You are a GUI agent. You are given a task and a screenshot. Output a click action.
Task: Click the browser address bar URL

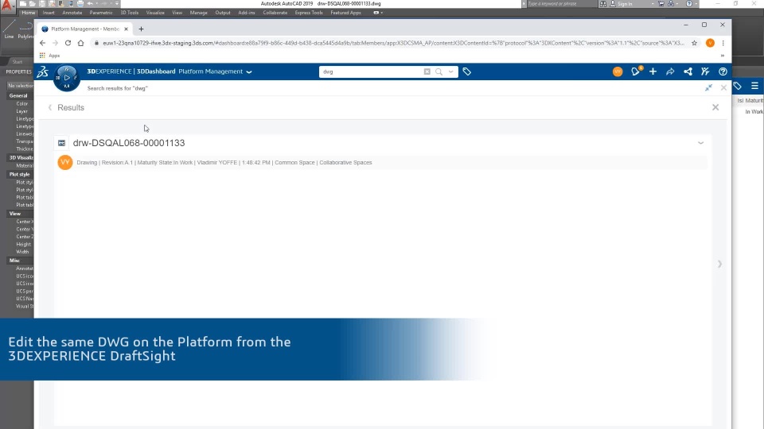[392, 43]
